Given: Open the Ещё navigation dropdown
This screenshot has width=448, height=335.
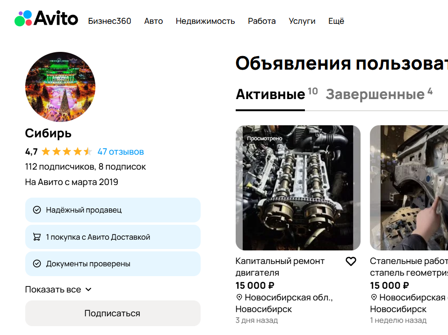Looking at the screenshot, I should [336, 21].
